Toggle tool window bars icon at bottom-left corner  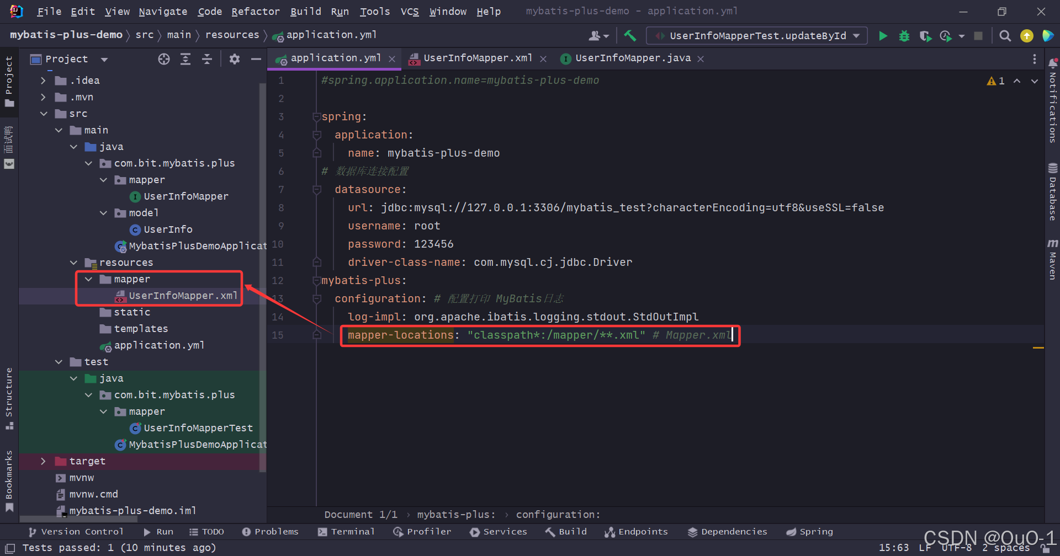(10, 548)
